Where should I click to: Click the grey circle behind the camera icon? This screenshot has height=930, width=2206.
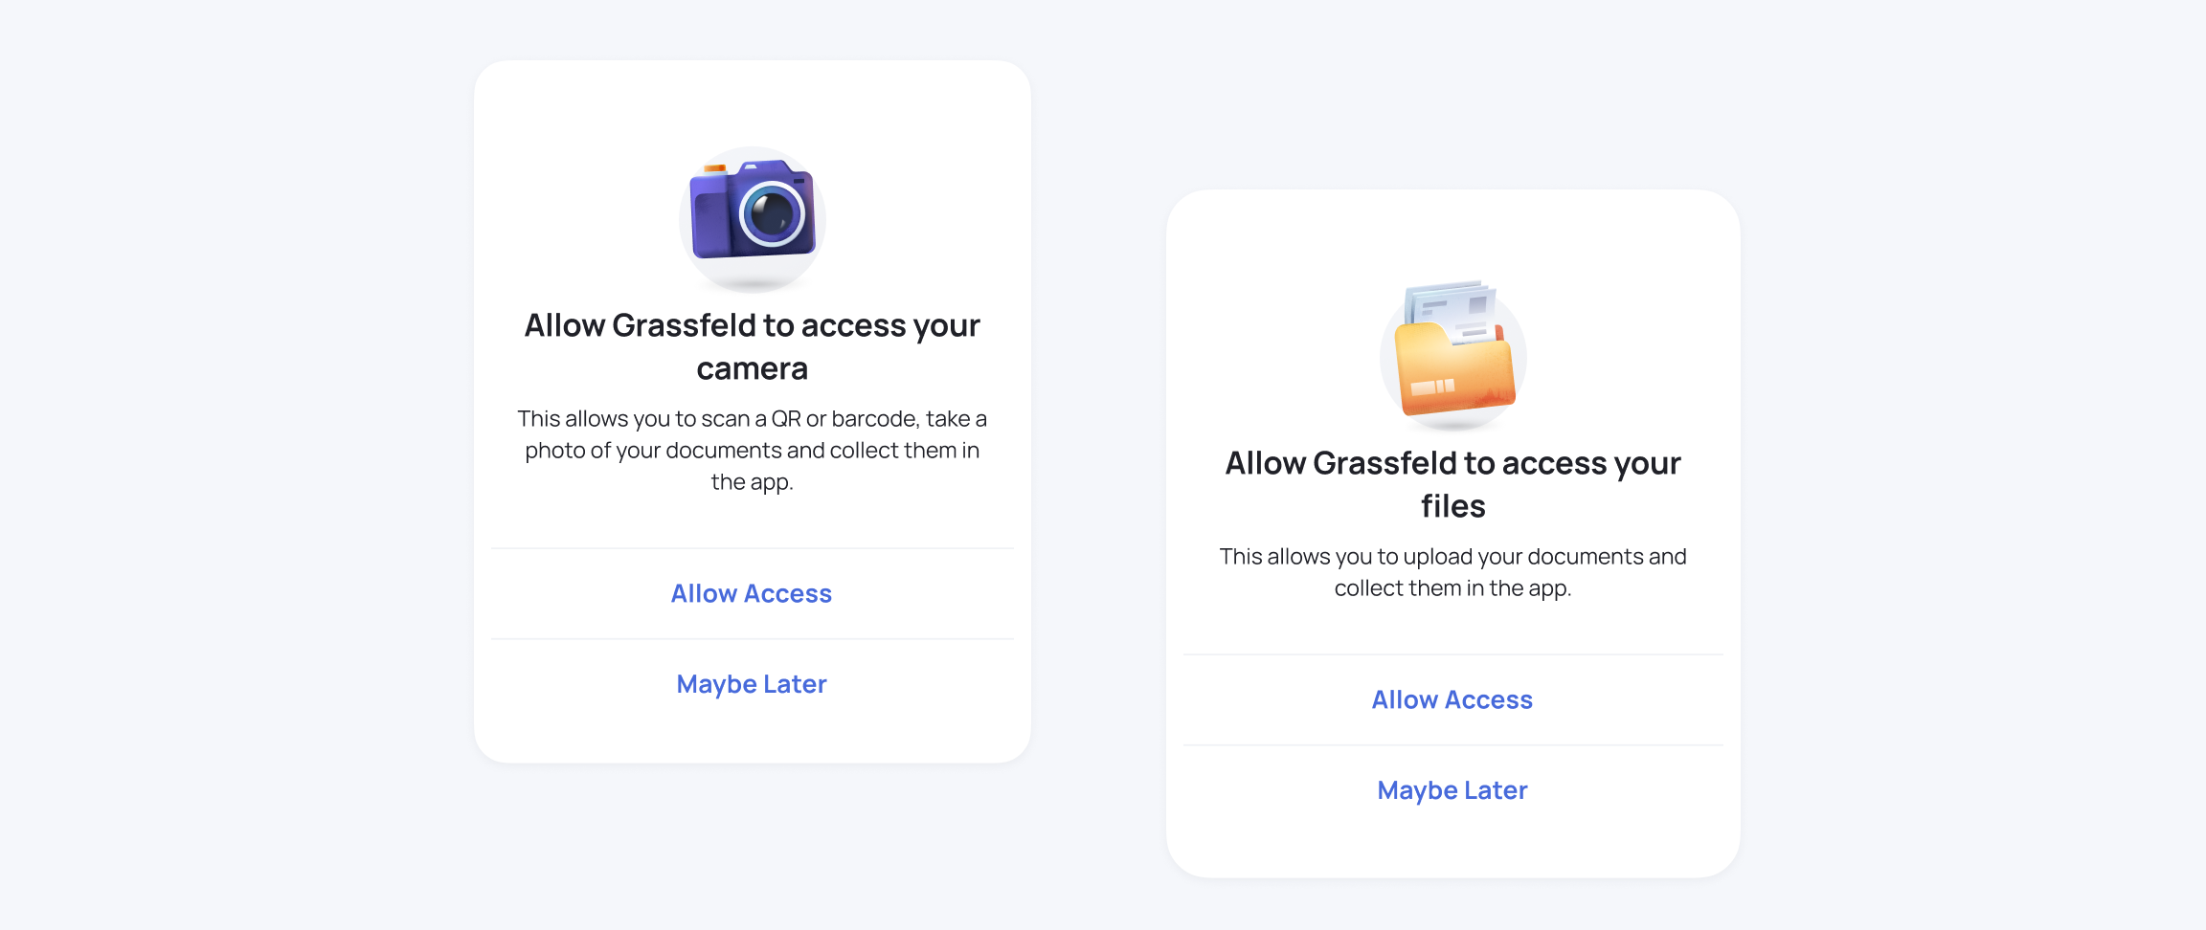pyautogui.click(x=753, y=219)
